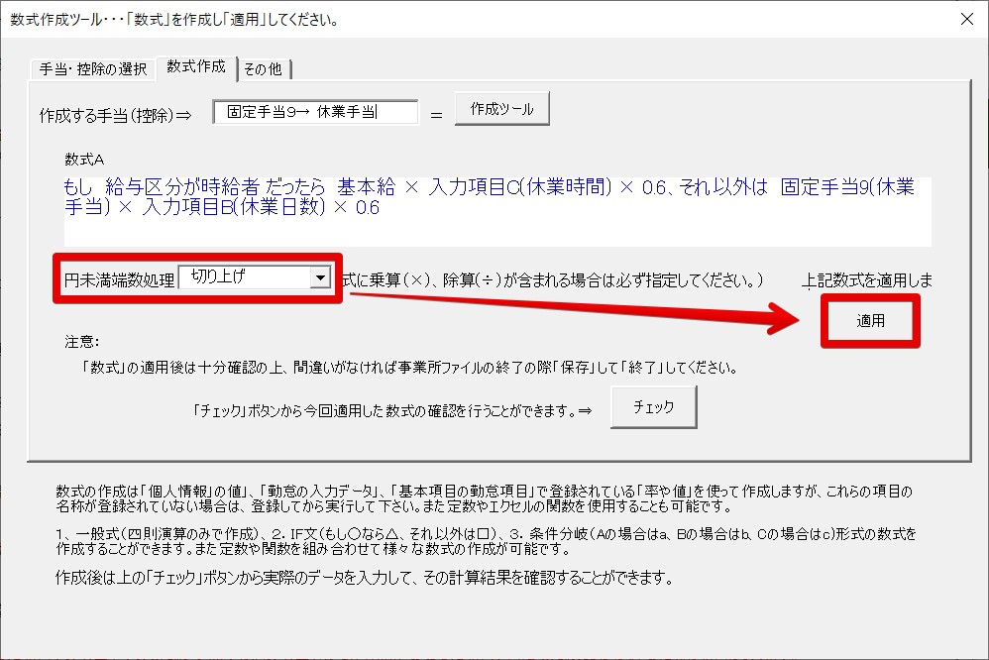This screenshot has height=660, width=989.
Task: Click the bottom description paragraph about 数式の作成
Action: (x=486, y=498)
